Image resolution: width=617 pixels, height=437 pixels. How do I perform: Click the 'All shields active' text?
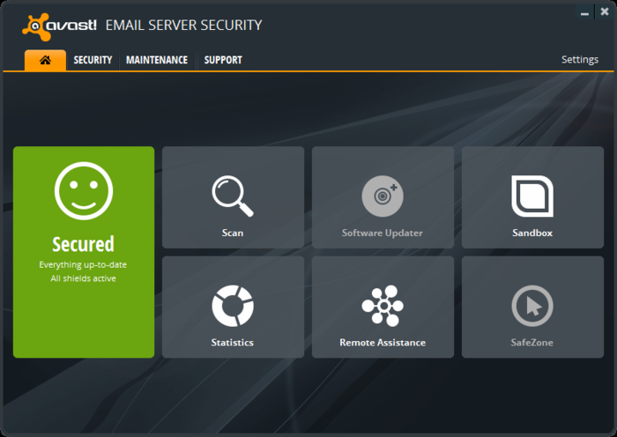click(x=83, y=278)
